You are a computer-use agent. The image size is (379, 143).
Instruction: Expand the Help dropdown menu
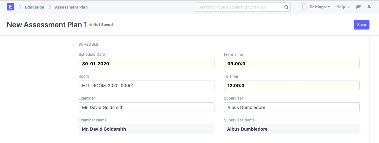point(343,7)
